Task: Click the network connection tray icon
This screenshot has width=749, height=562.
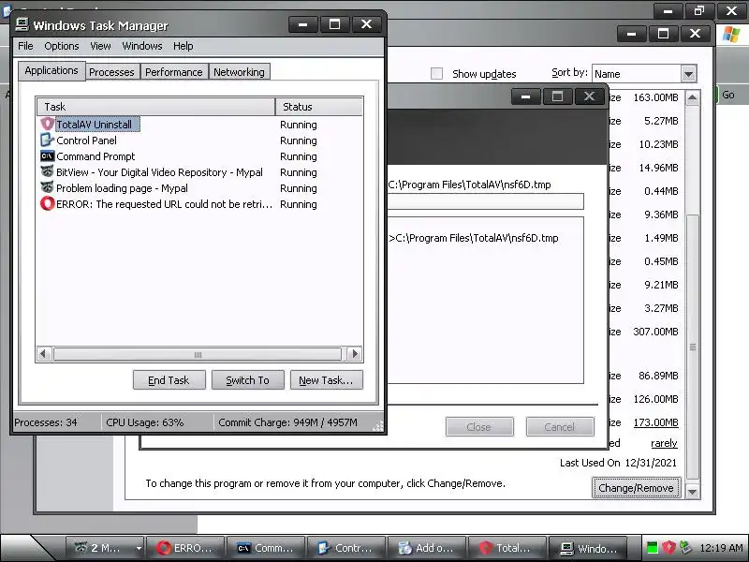Action: (686, 548)
